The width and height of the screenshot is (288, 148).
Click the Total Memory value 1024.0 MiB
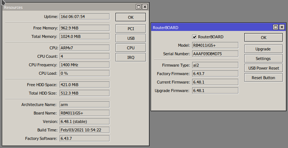84,36
